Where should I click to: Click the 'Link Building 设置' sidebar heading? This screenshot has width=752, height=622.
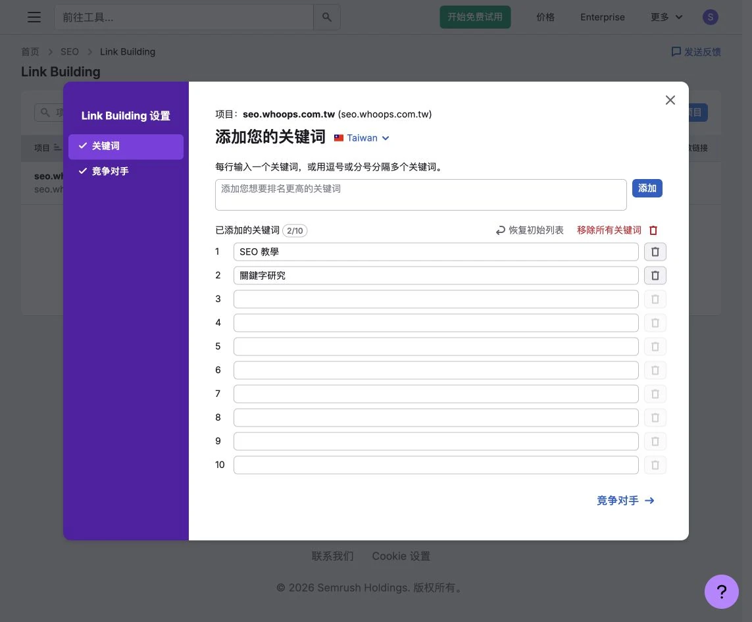pyautogui.click(x=126, y=116)
